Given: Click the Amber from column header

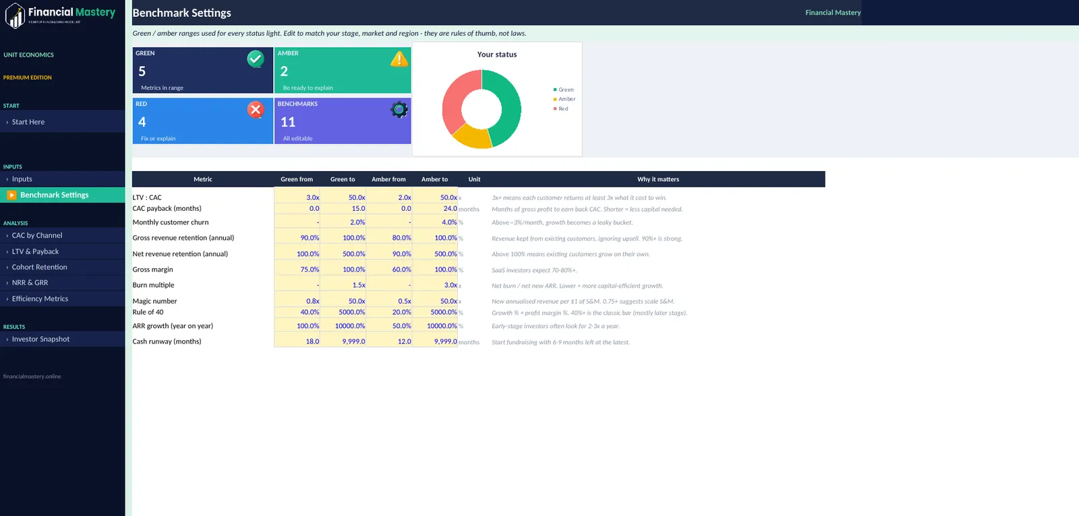Looking at the screenshot, I should (388, 179).
